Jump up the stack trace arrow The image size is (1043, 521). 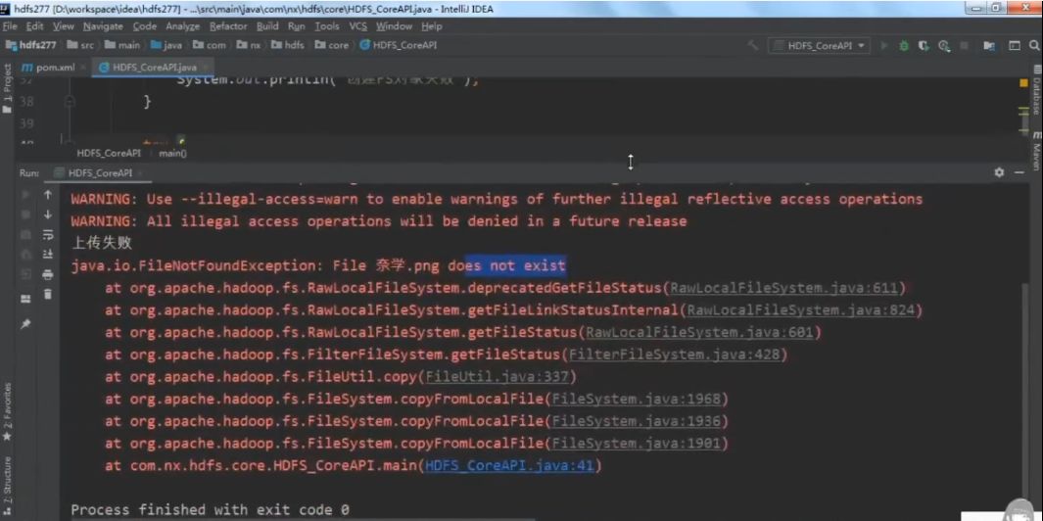47,195
